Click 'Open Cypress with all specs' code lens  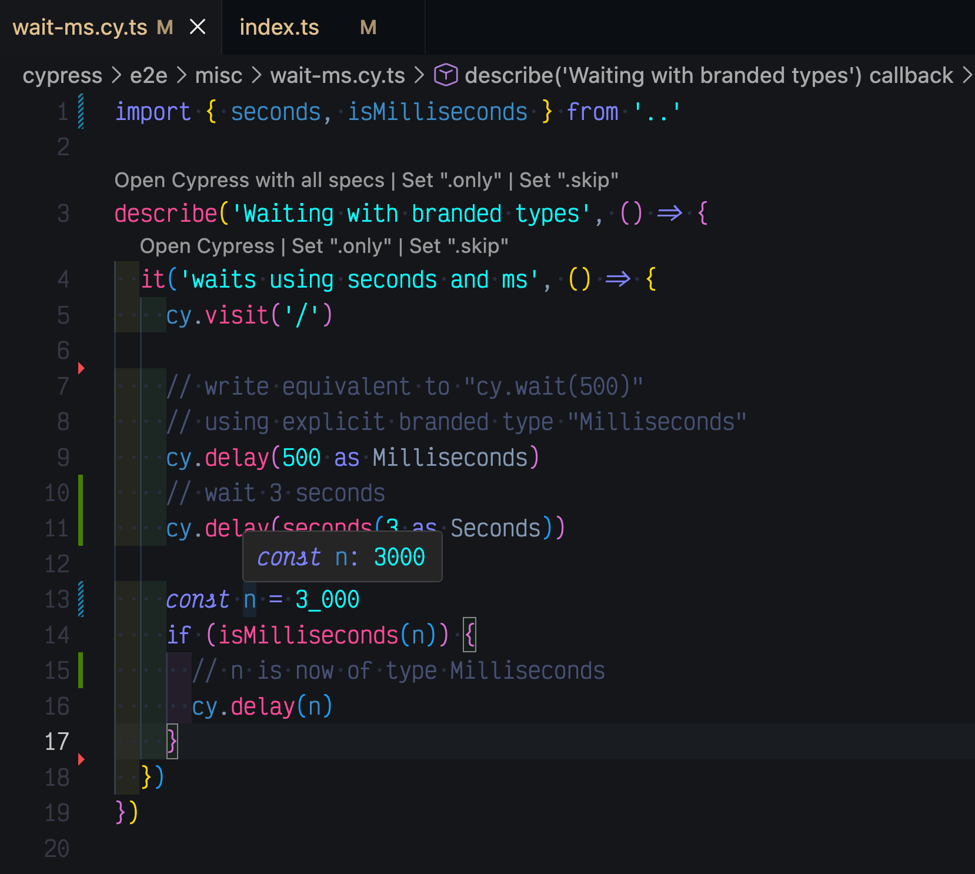coord(249,180)
